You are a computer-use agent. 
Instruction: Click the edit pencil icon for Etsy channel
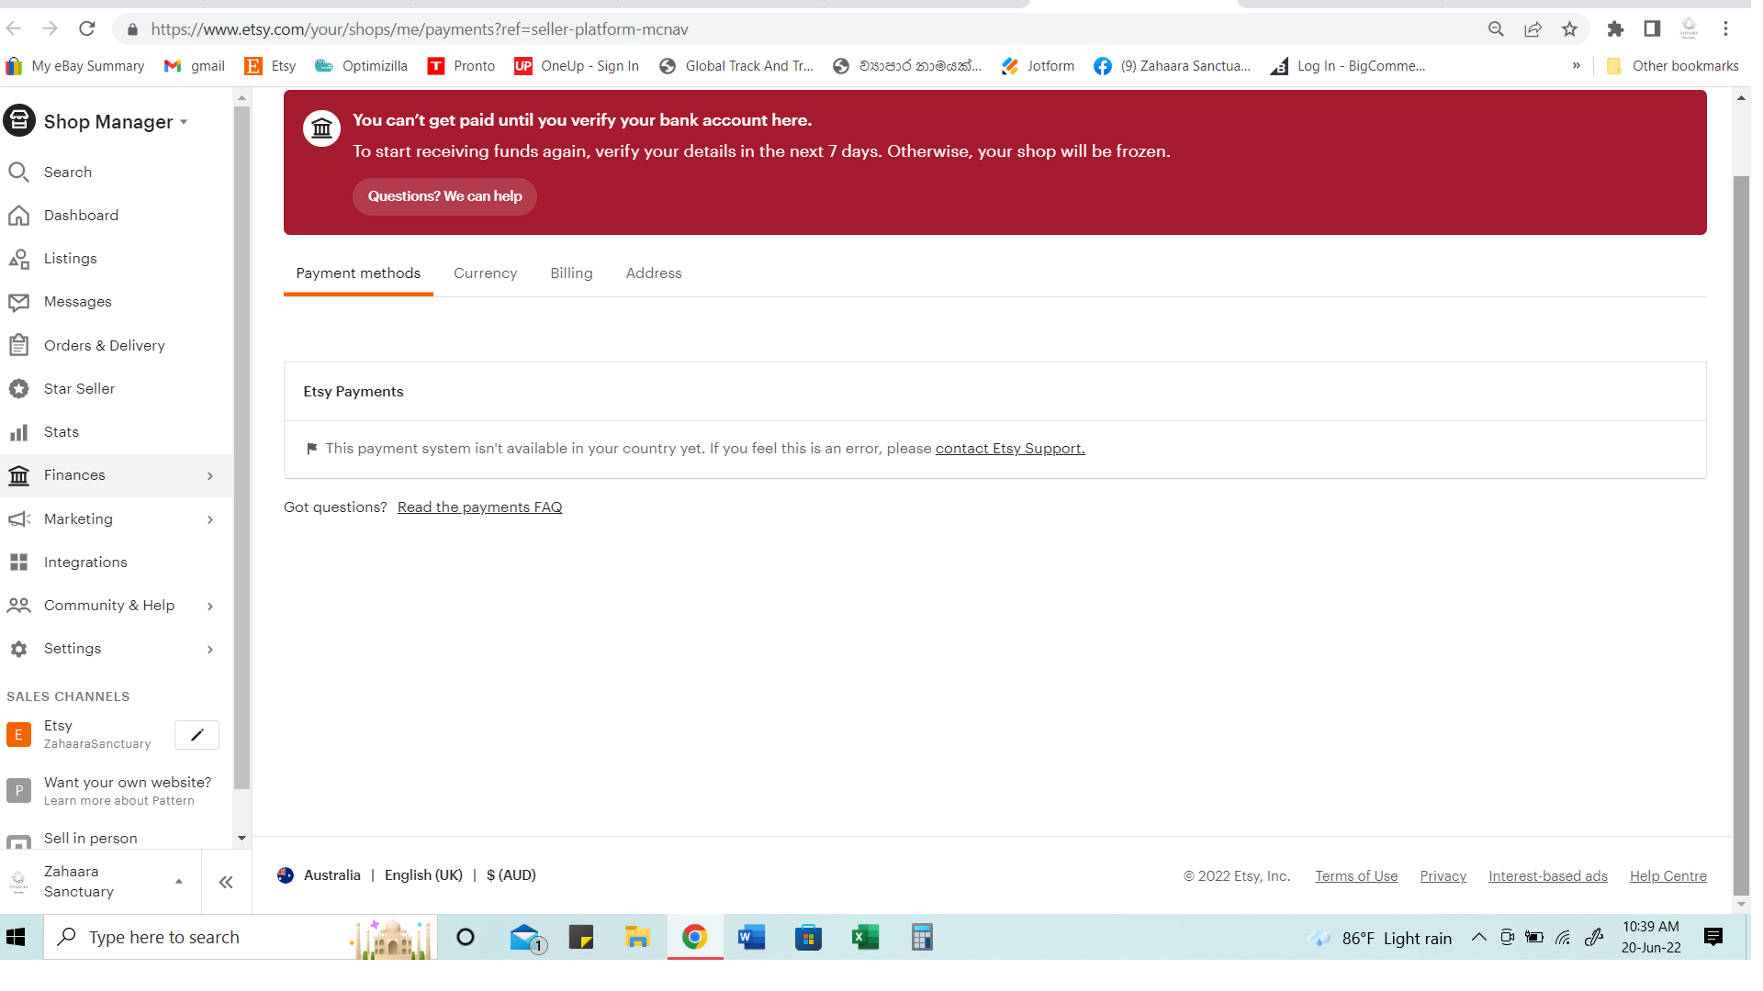point(197,735)
